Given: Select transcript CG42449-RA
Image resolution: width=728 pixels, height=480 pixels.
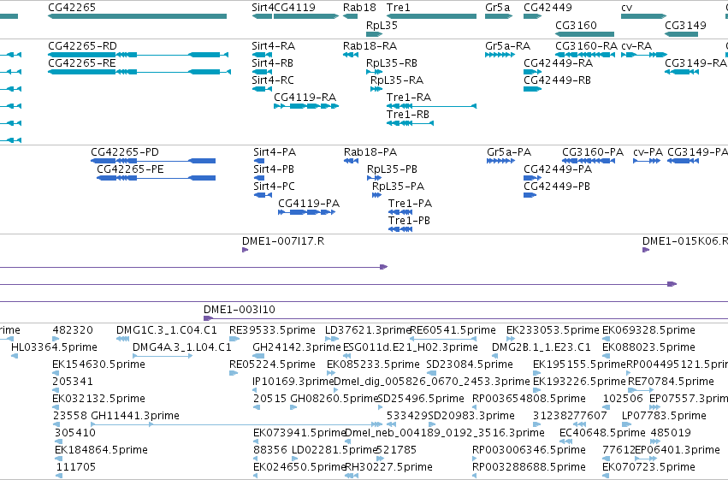Looking at the screenshot, I should 533,72.
